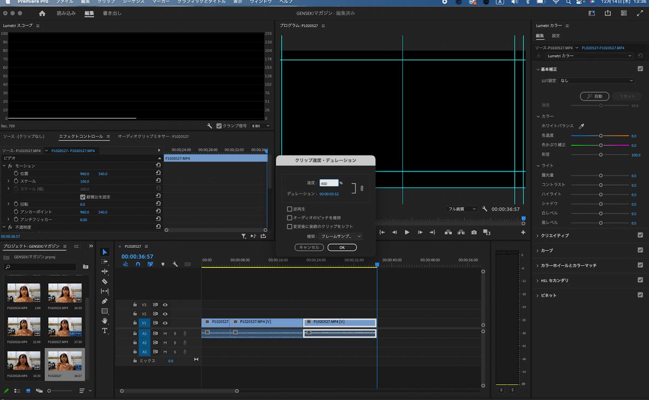Step back one frame in Program monitor
Viewport: 649px width, 400px height.
pos(394,232)
